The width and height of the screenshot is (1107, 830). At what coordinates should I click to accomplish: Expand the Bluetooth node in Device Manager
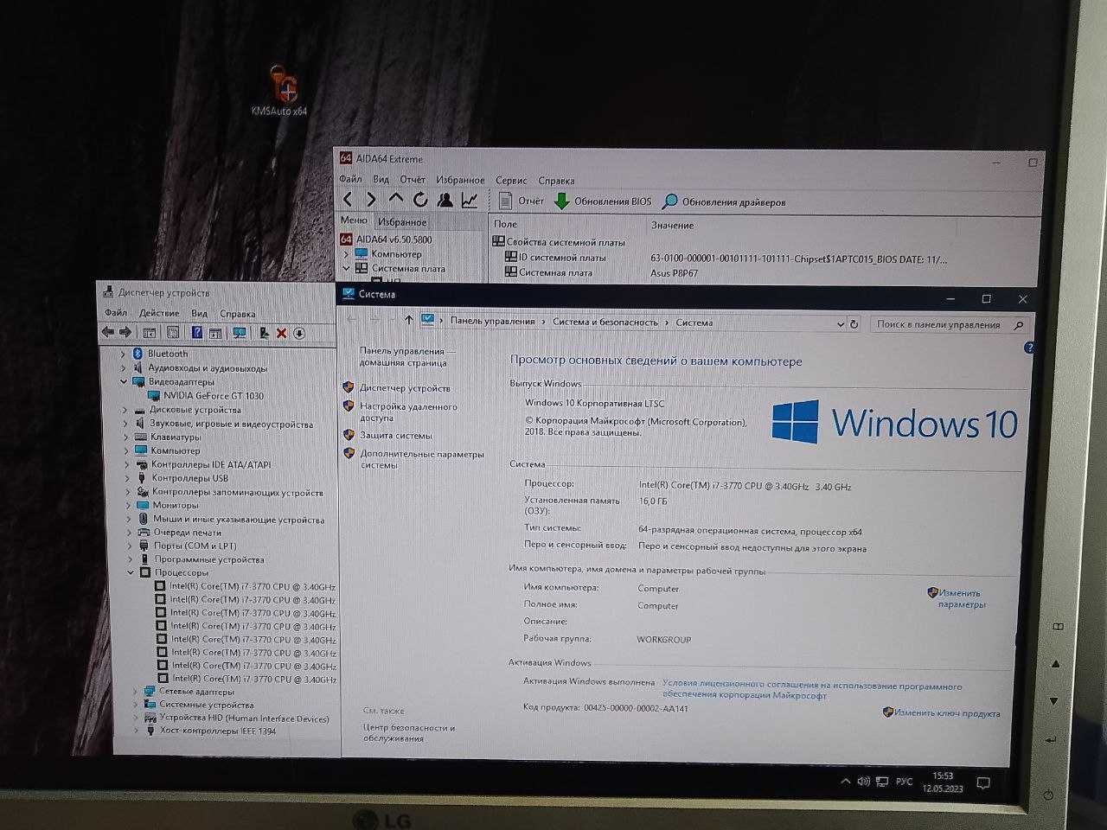pos(123,353)
